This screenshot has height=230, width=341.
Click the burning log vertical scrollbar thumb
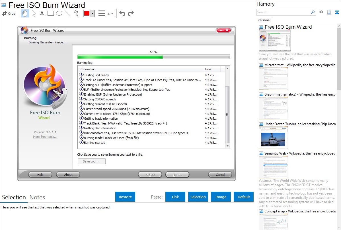(227, 115)
